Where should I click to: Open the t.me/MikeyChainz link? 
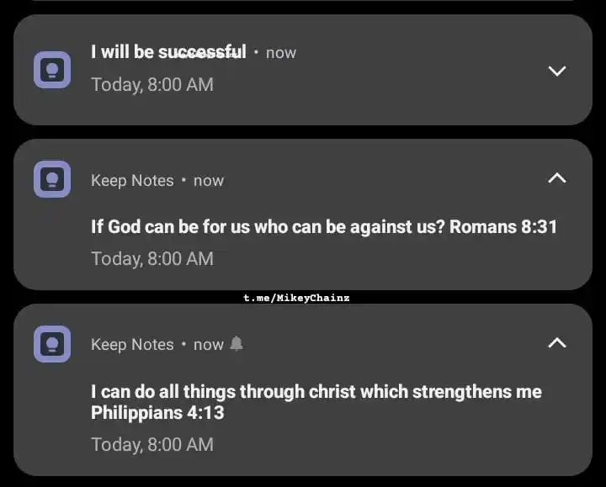(296, 298)
